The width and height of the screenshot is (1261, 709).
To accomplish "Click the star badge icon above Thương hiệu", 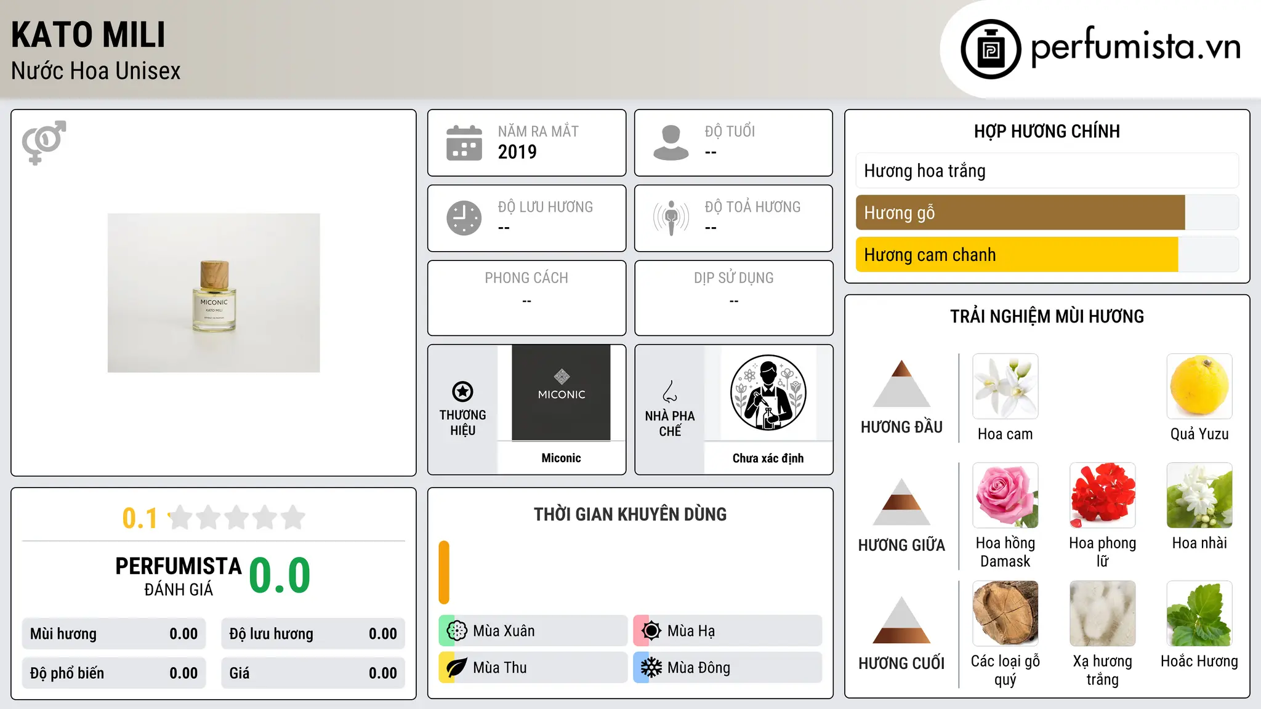I will coord(462,391).
